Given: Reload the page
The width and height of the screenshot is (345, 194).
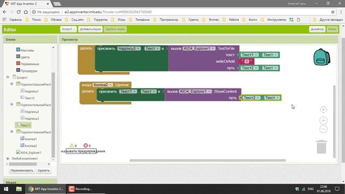Looking at the screenshot, I should 19,12.
